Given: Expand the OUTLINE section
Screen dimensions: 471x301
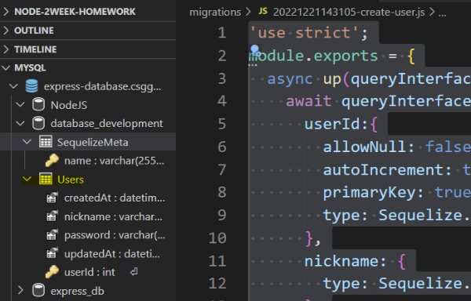Looking at the screenshot, I should point(6,31).
